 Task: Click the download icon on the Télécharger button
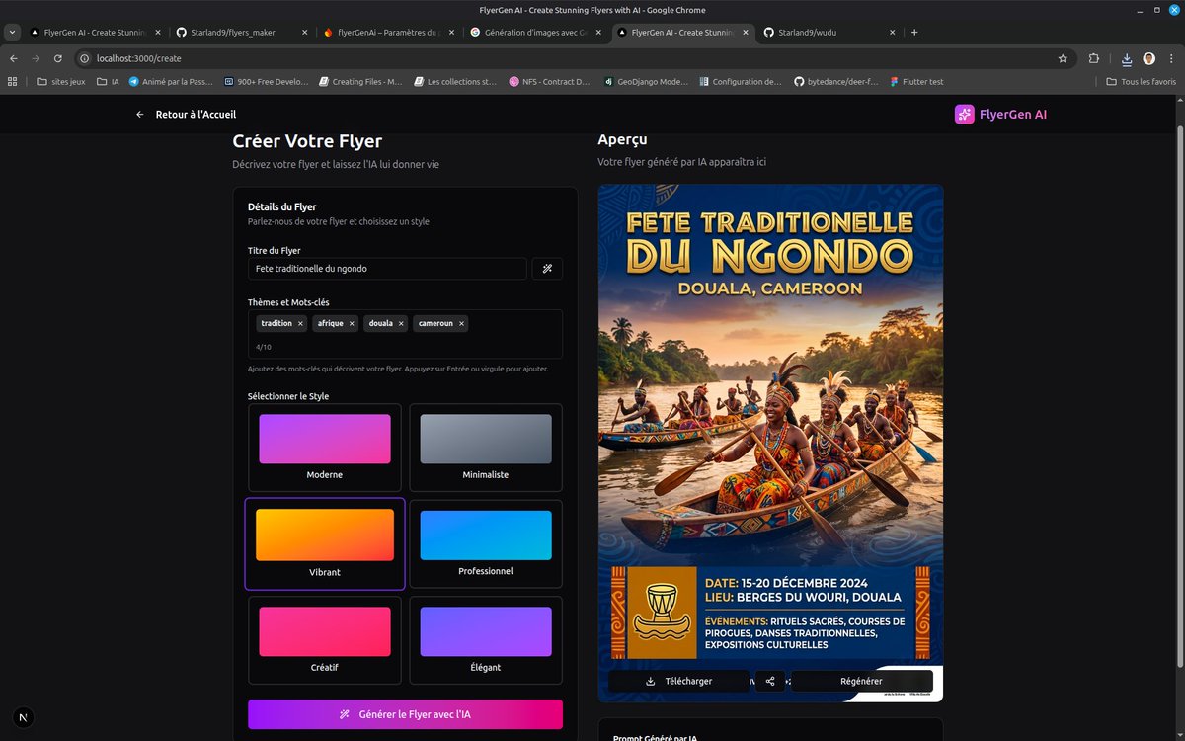point(651,681)
